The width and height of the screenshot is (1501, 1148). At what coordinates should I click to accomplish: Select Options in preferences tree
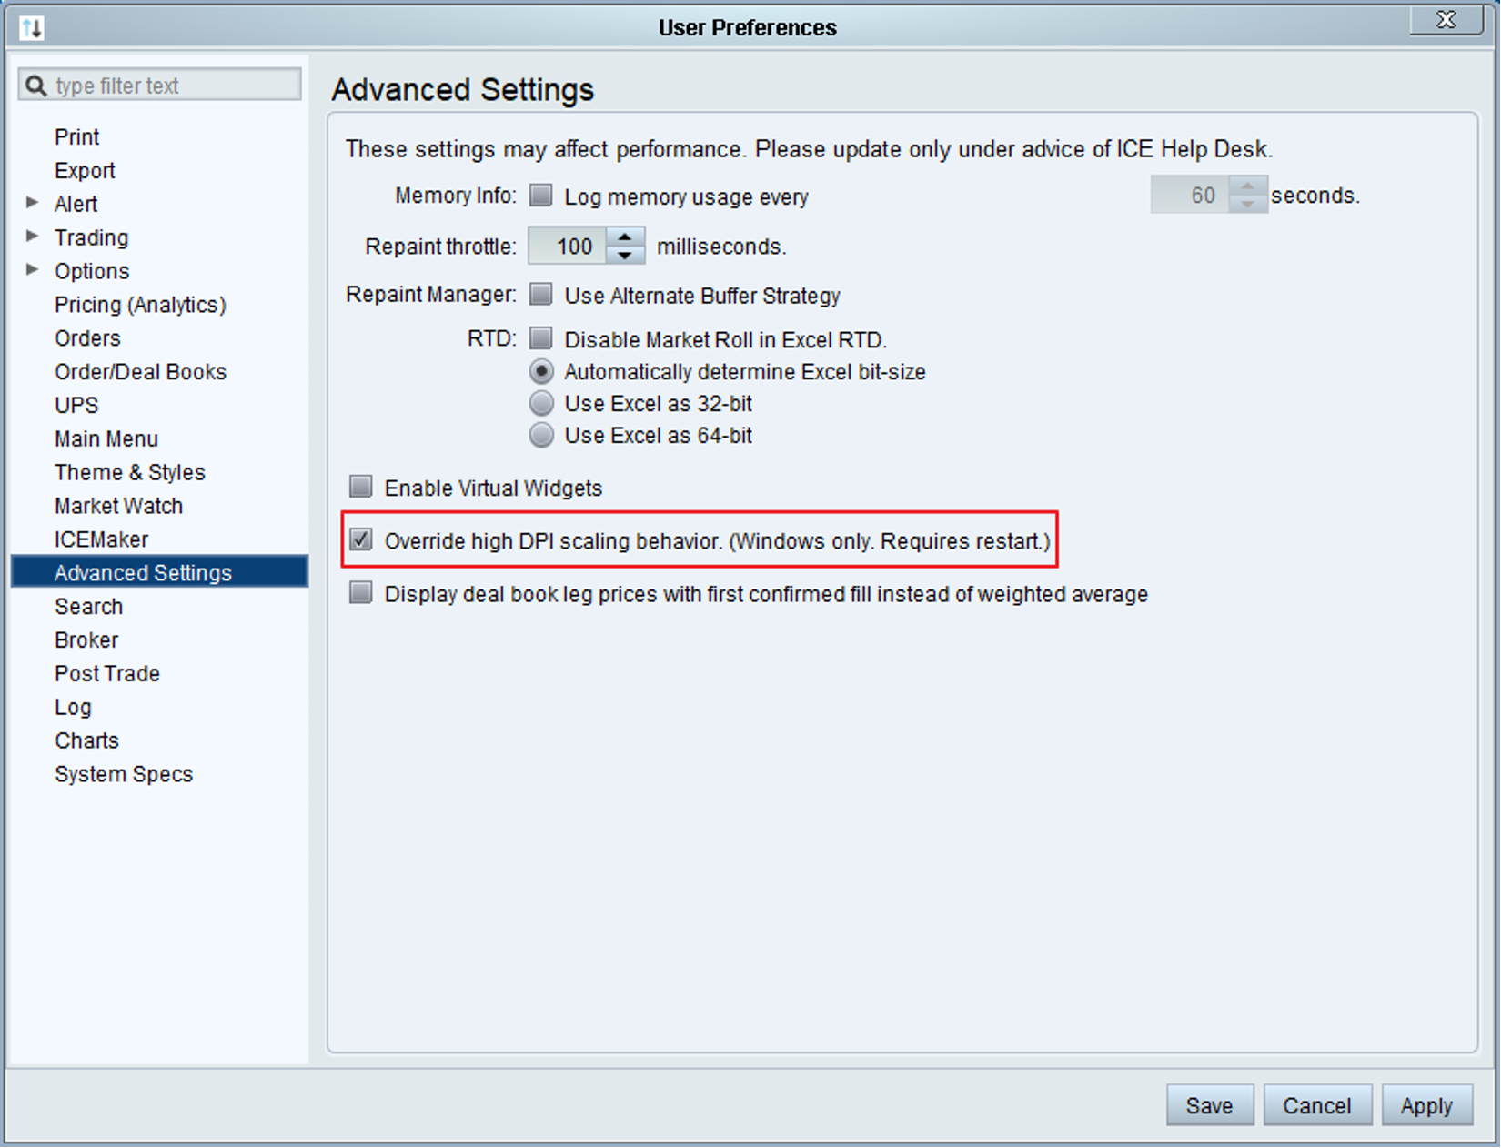click(92, 272)
